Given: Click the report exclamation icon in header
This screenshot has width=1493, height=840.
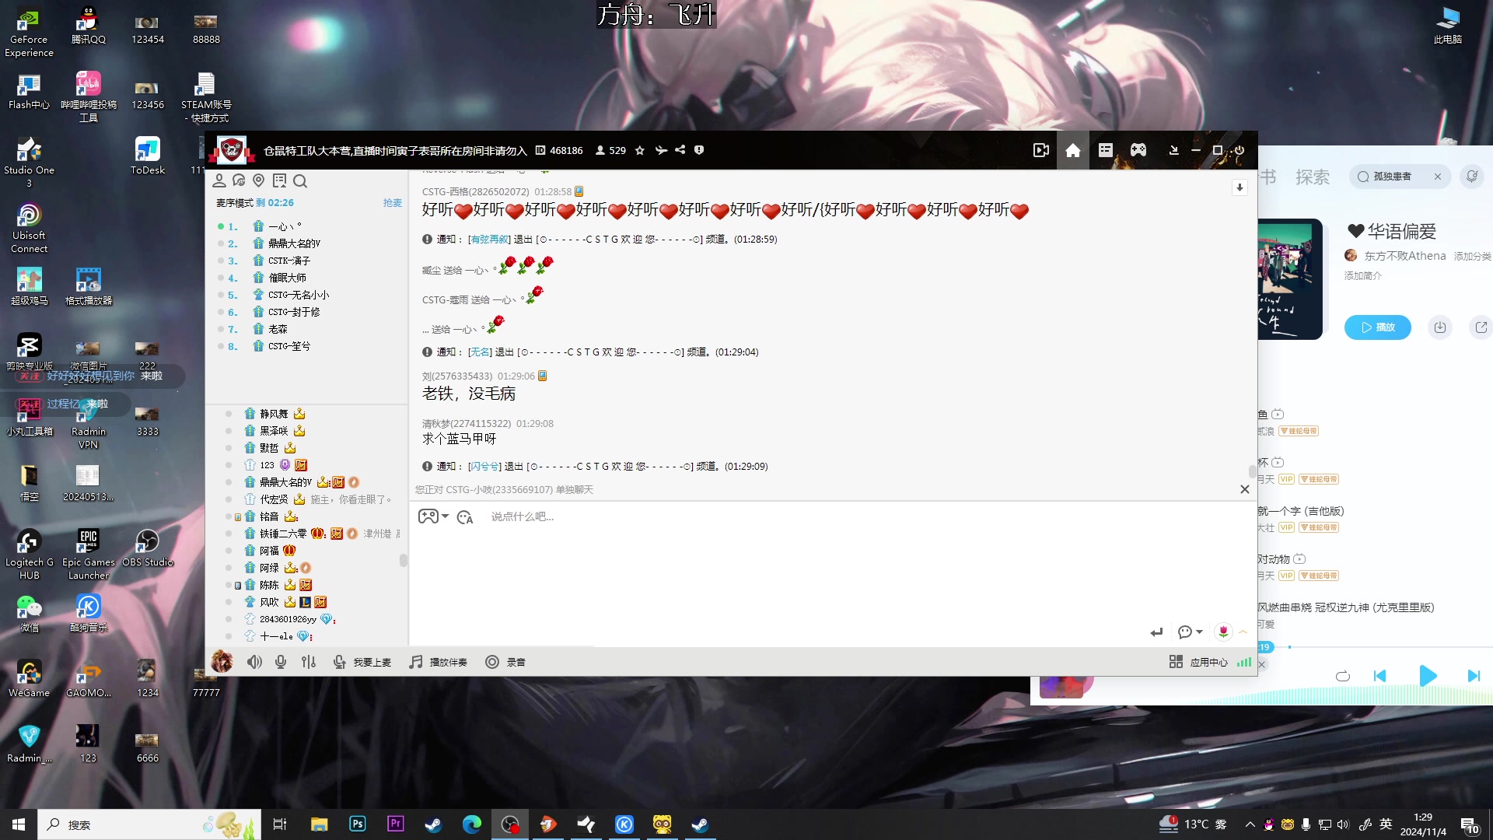Looking at the screenshot, I should coord(699,150).
